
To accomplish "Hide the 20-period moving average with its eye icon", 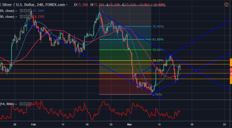I will 21,11.
